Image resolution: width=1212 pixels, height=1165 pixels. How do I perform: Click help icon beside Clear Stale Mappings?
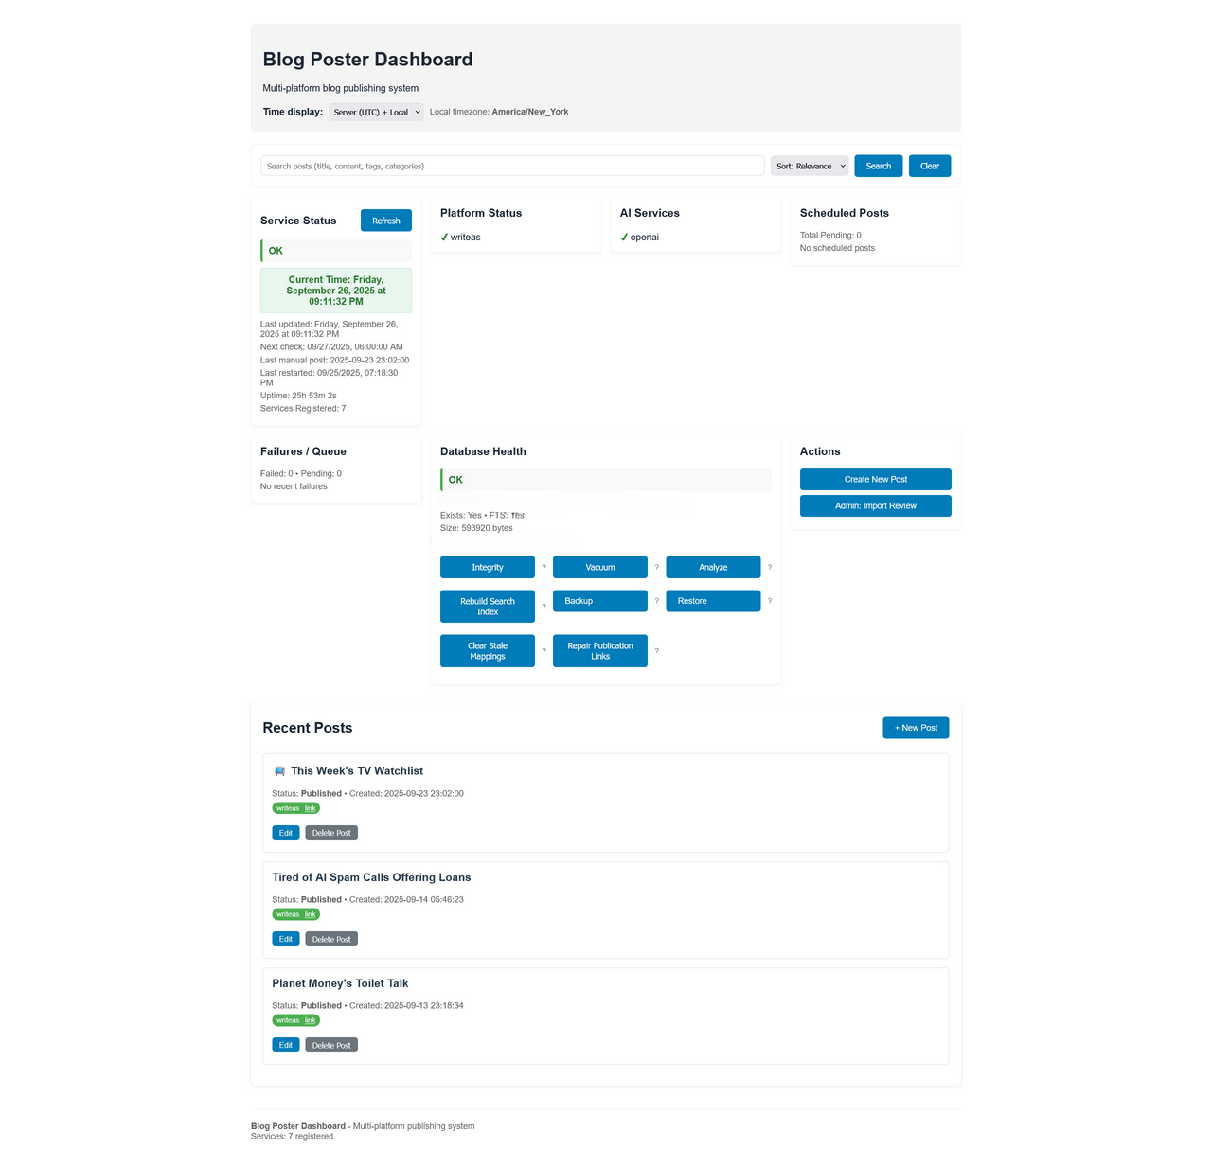pos(544,651)
